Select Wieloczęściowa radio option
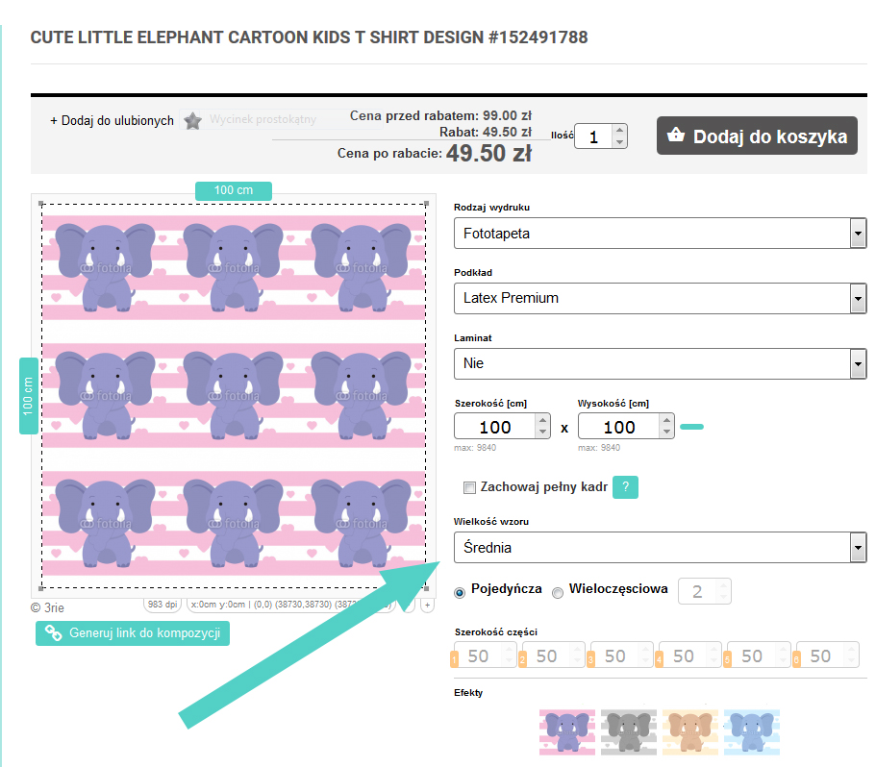 click(x=558, y=593)
